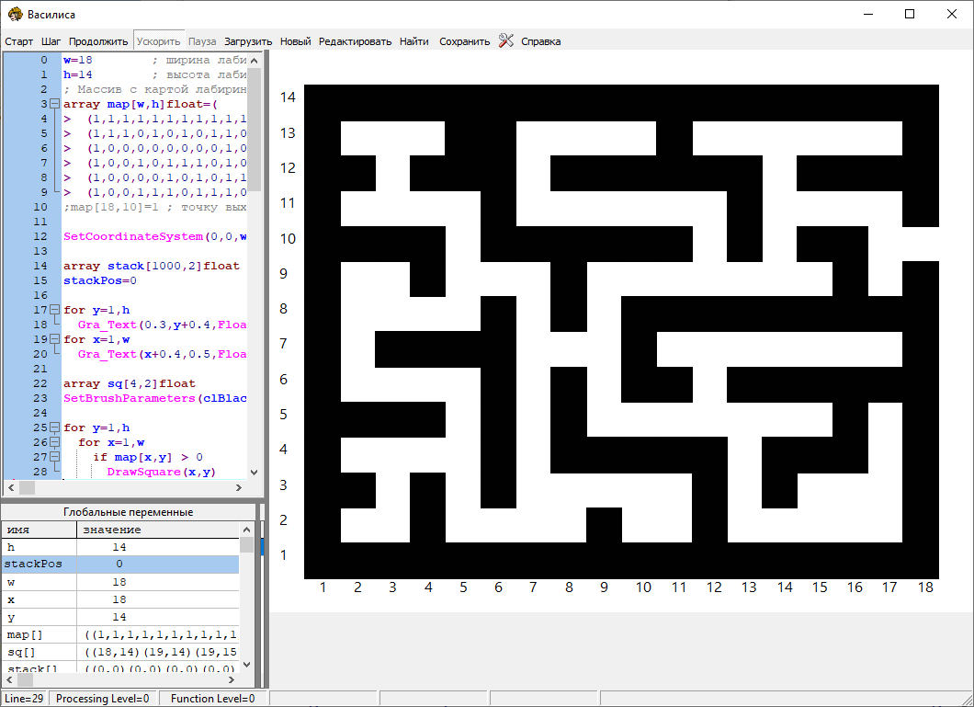Click Шаг to step through code
Viewport: 974px width, 707px height.
51,41
